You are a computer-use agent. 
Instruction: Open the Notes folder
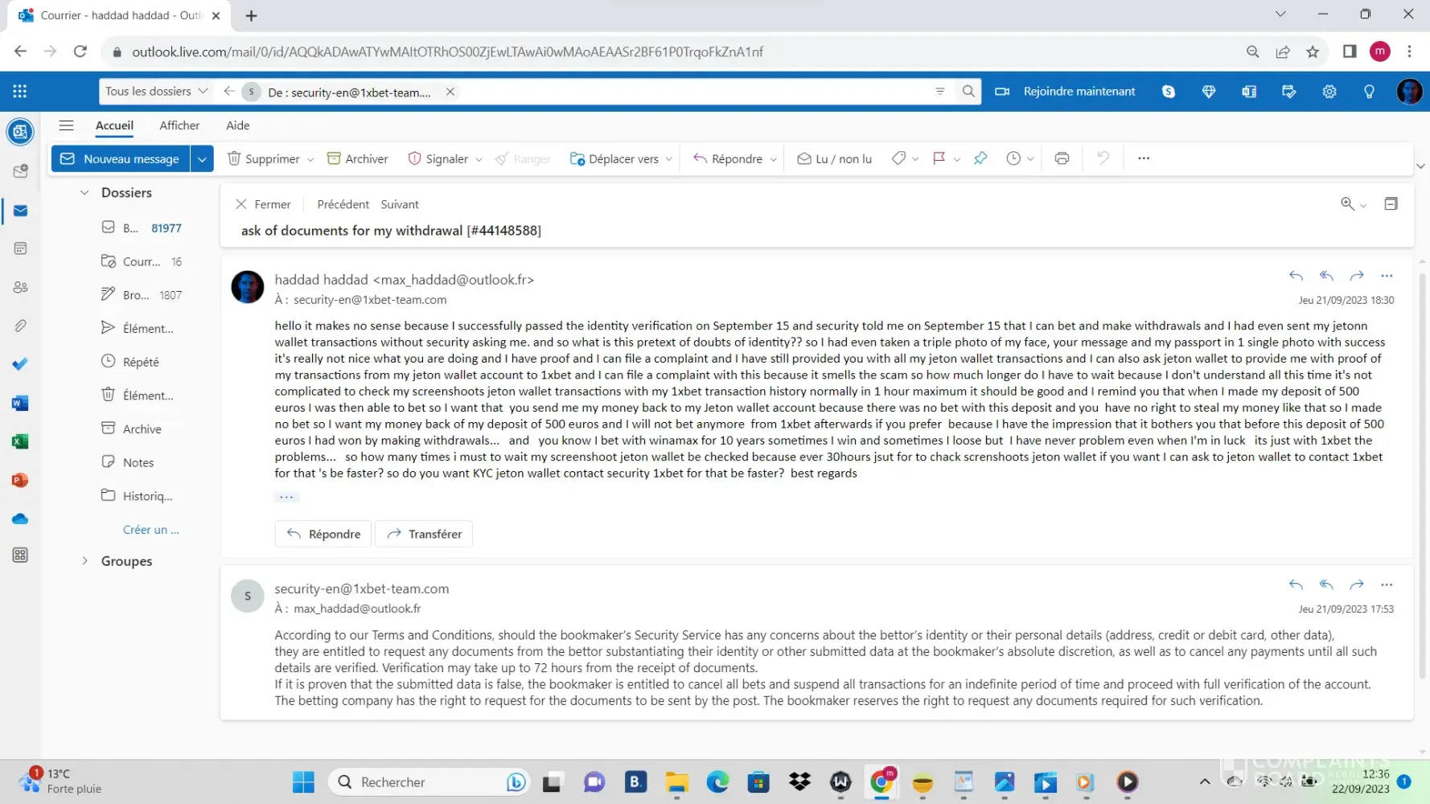[x=138, y=462]
